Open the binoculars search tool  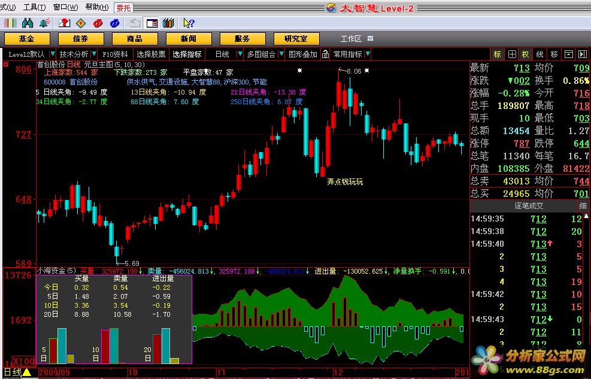tap(28, 23)
